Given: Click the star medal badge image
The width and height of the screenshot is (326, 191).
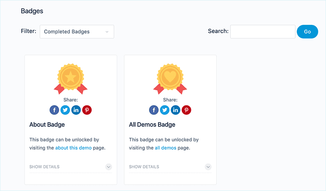Looking at the screenshot, I should coord(71,78).
